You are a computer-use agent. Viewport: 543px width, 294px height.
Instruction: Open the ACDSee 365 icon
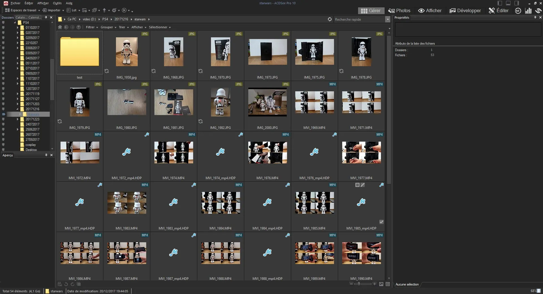[518, 11]
